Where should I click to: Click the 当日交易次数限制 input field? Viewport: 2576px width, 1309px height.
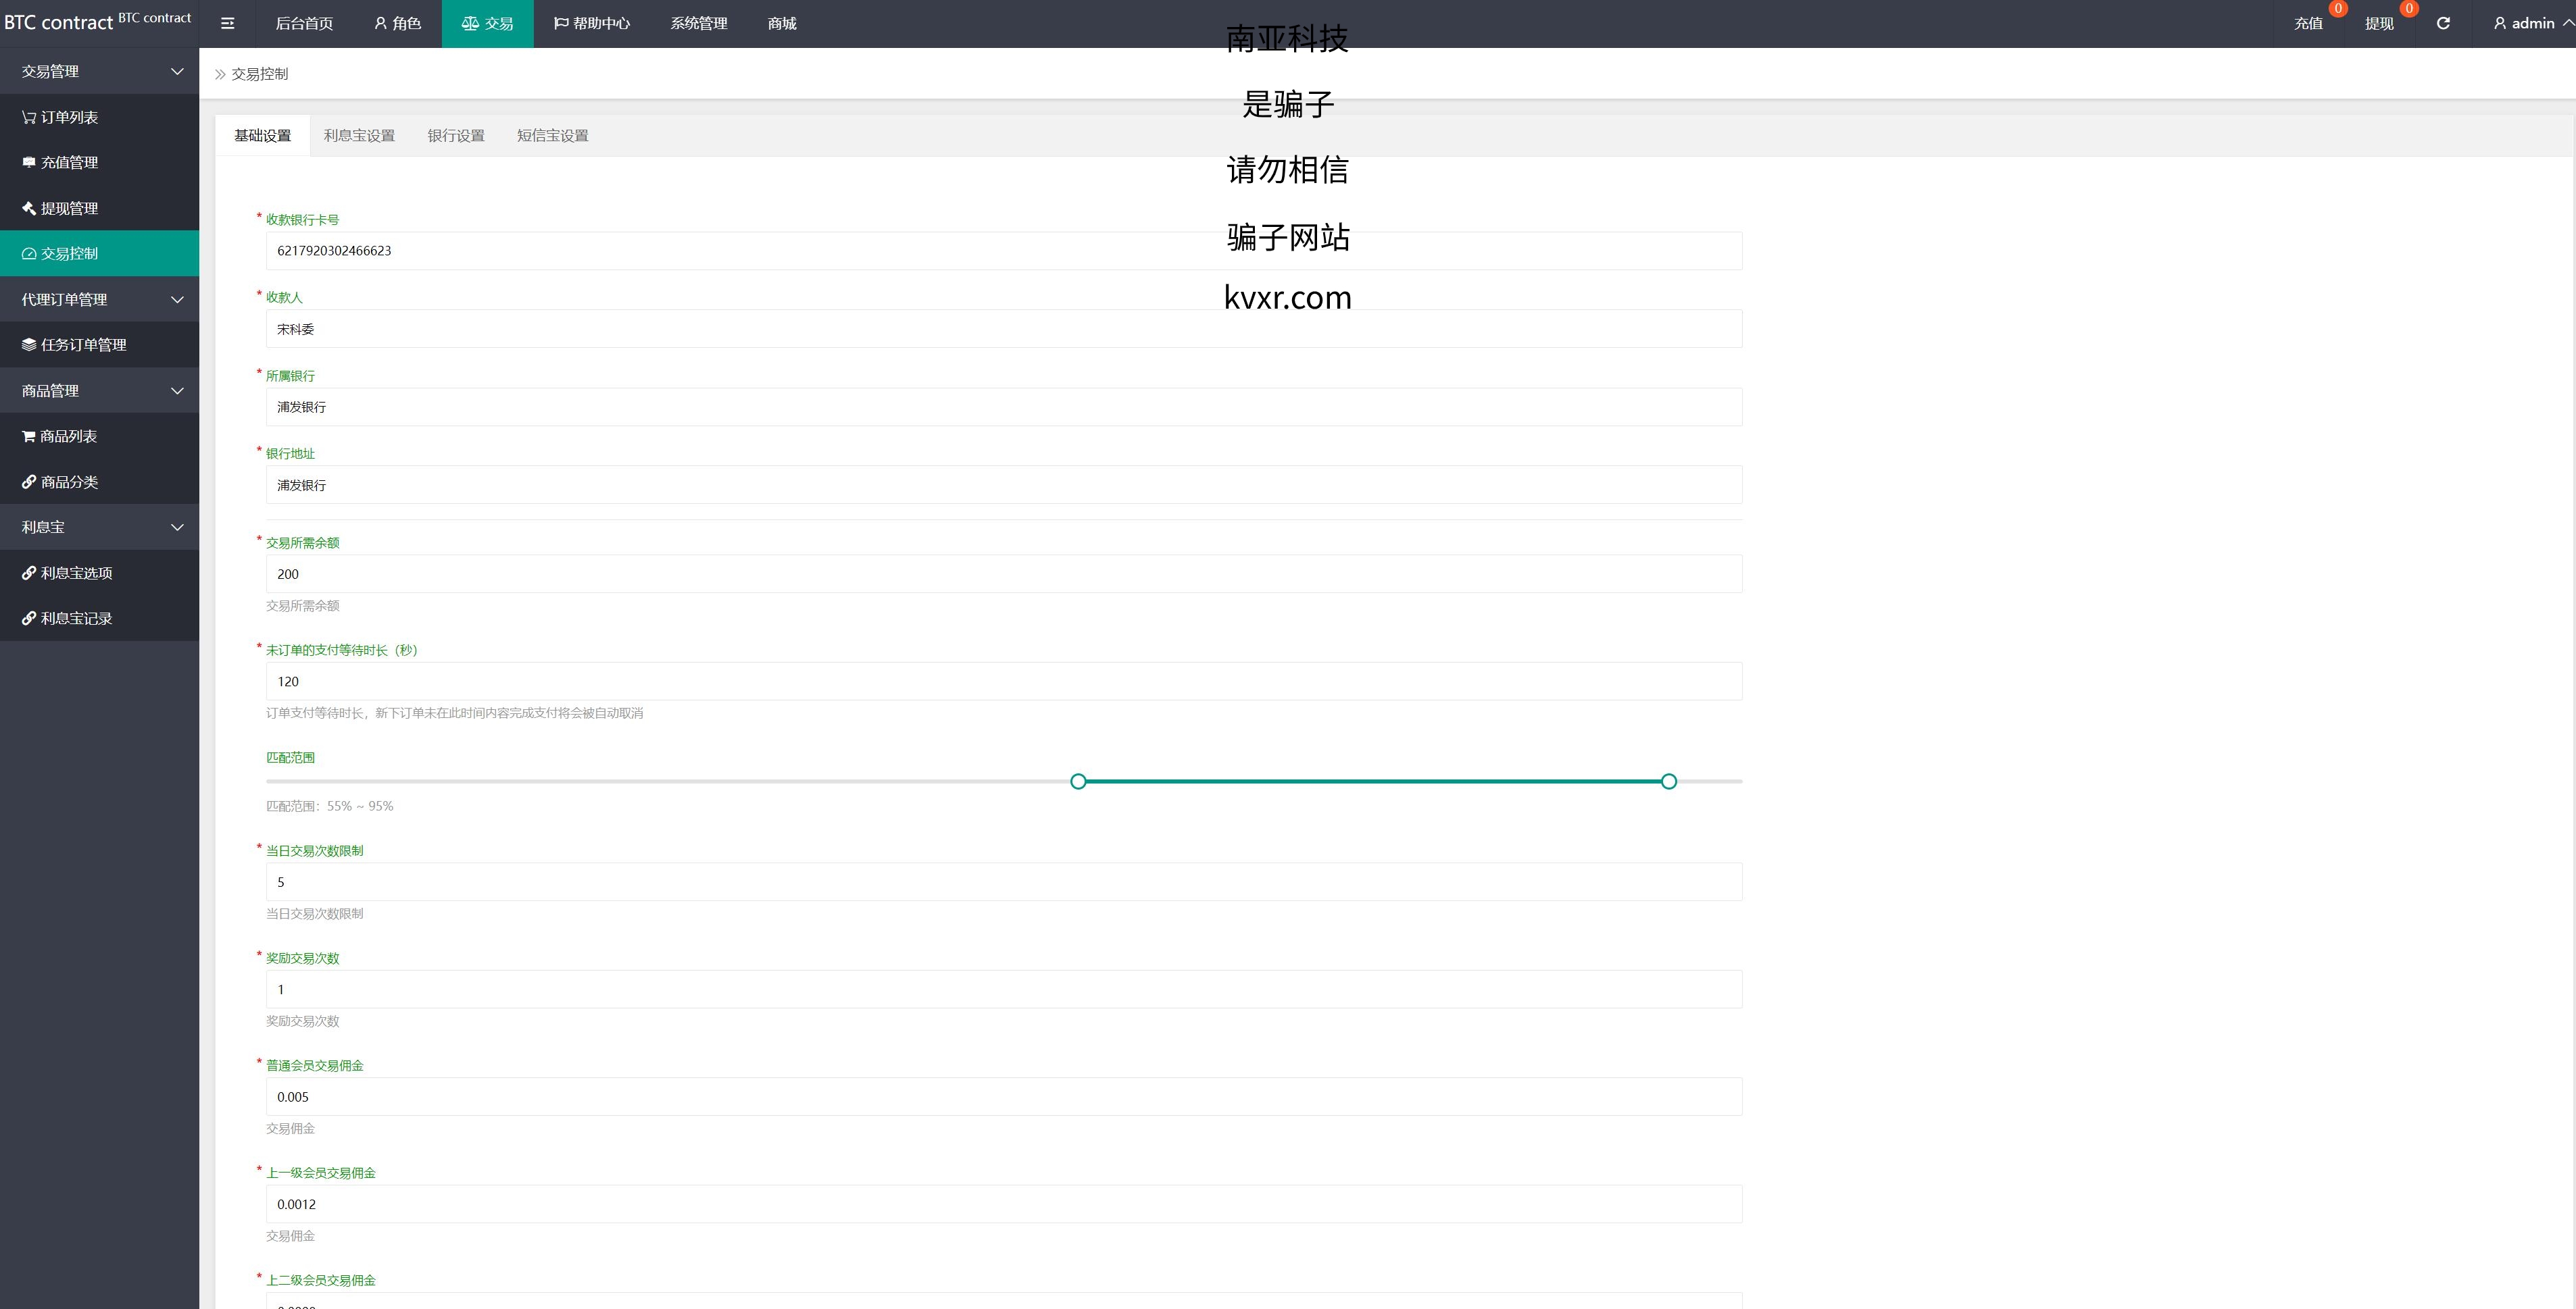click(1004, 882)
